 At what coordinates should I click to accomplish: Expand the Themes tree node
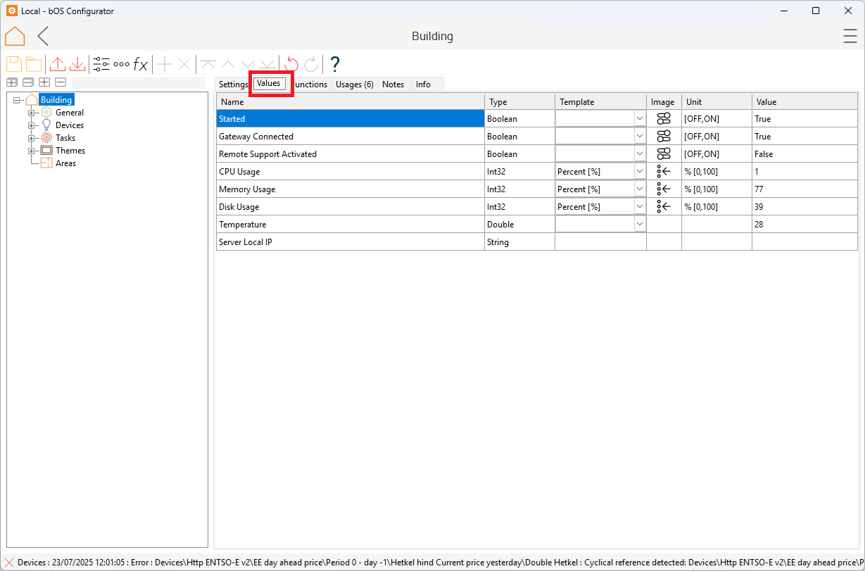pos(31,151)
